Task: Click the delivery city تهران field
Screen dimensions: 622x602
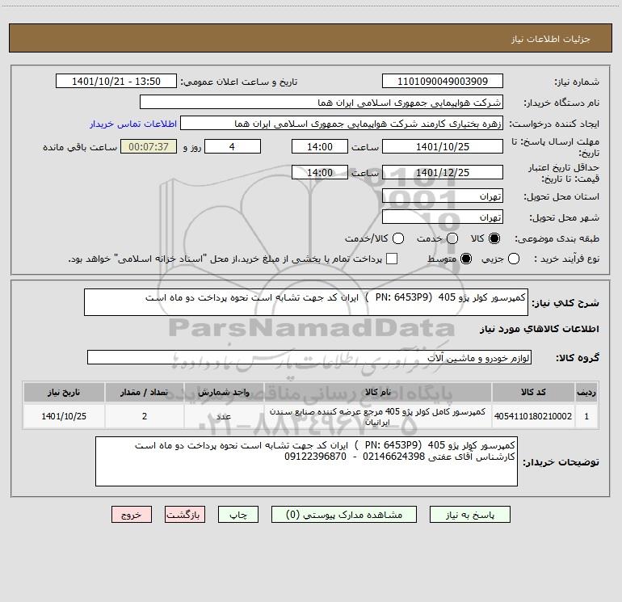Action: (443, 217)
